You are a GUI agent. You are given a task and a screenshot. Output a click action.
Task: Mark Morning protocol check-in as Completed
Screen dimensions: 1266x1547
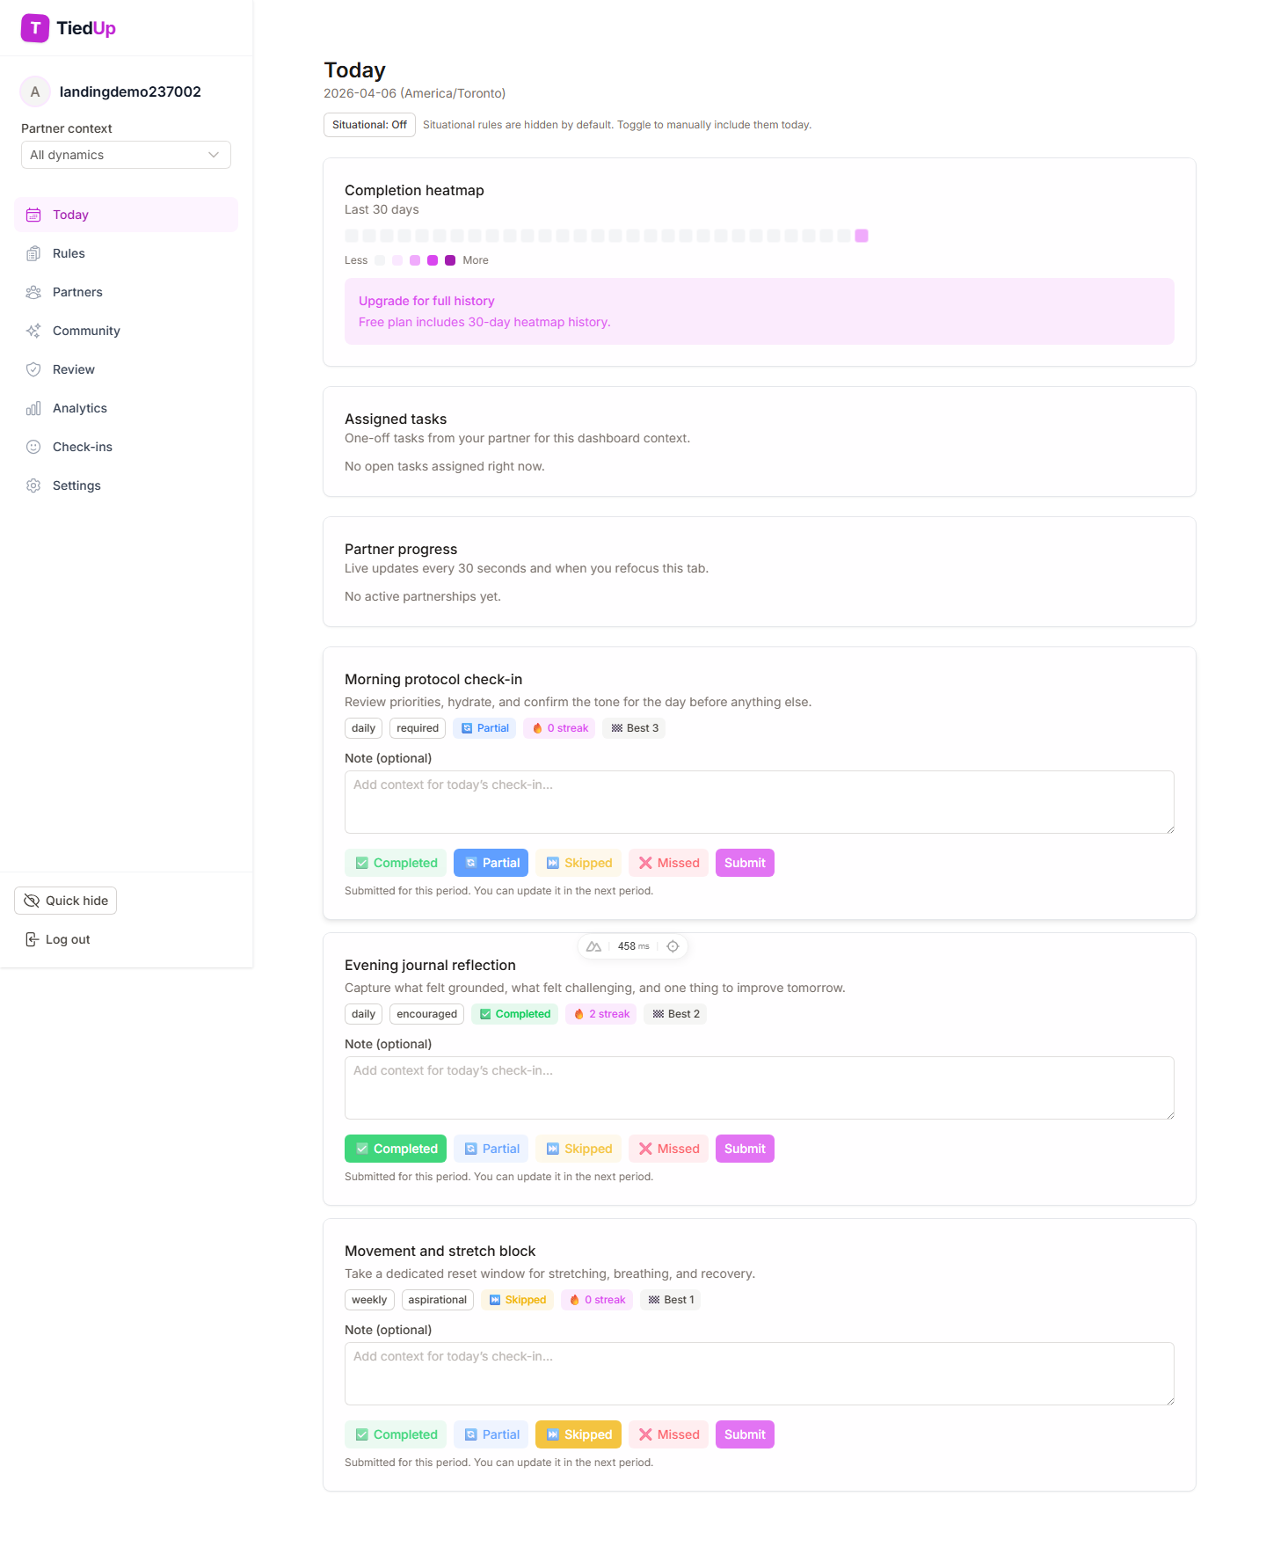(x=396, y=863)
